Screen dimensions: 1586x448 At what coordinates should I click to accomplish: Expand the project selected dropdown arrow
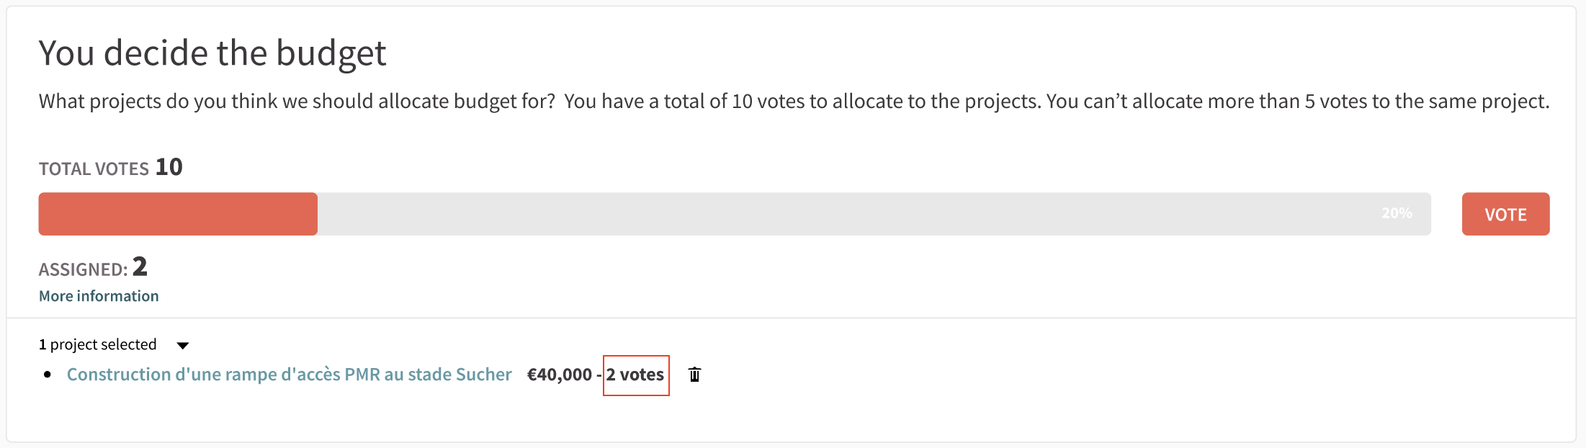point(183,346)
